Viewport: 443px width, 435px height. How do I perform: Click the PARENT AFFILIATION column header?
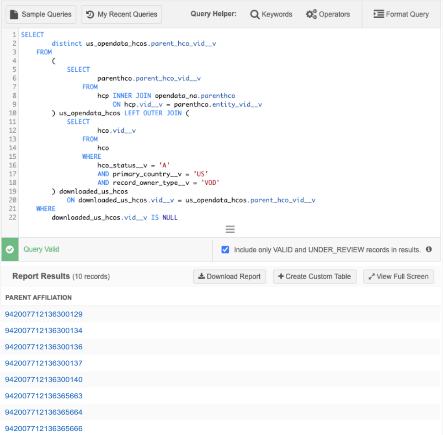coord(38,297)
